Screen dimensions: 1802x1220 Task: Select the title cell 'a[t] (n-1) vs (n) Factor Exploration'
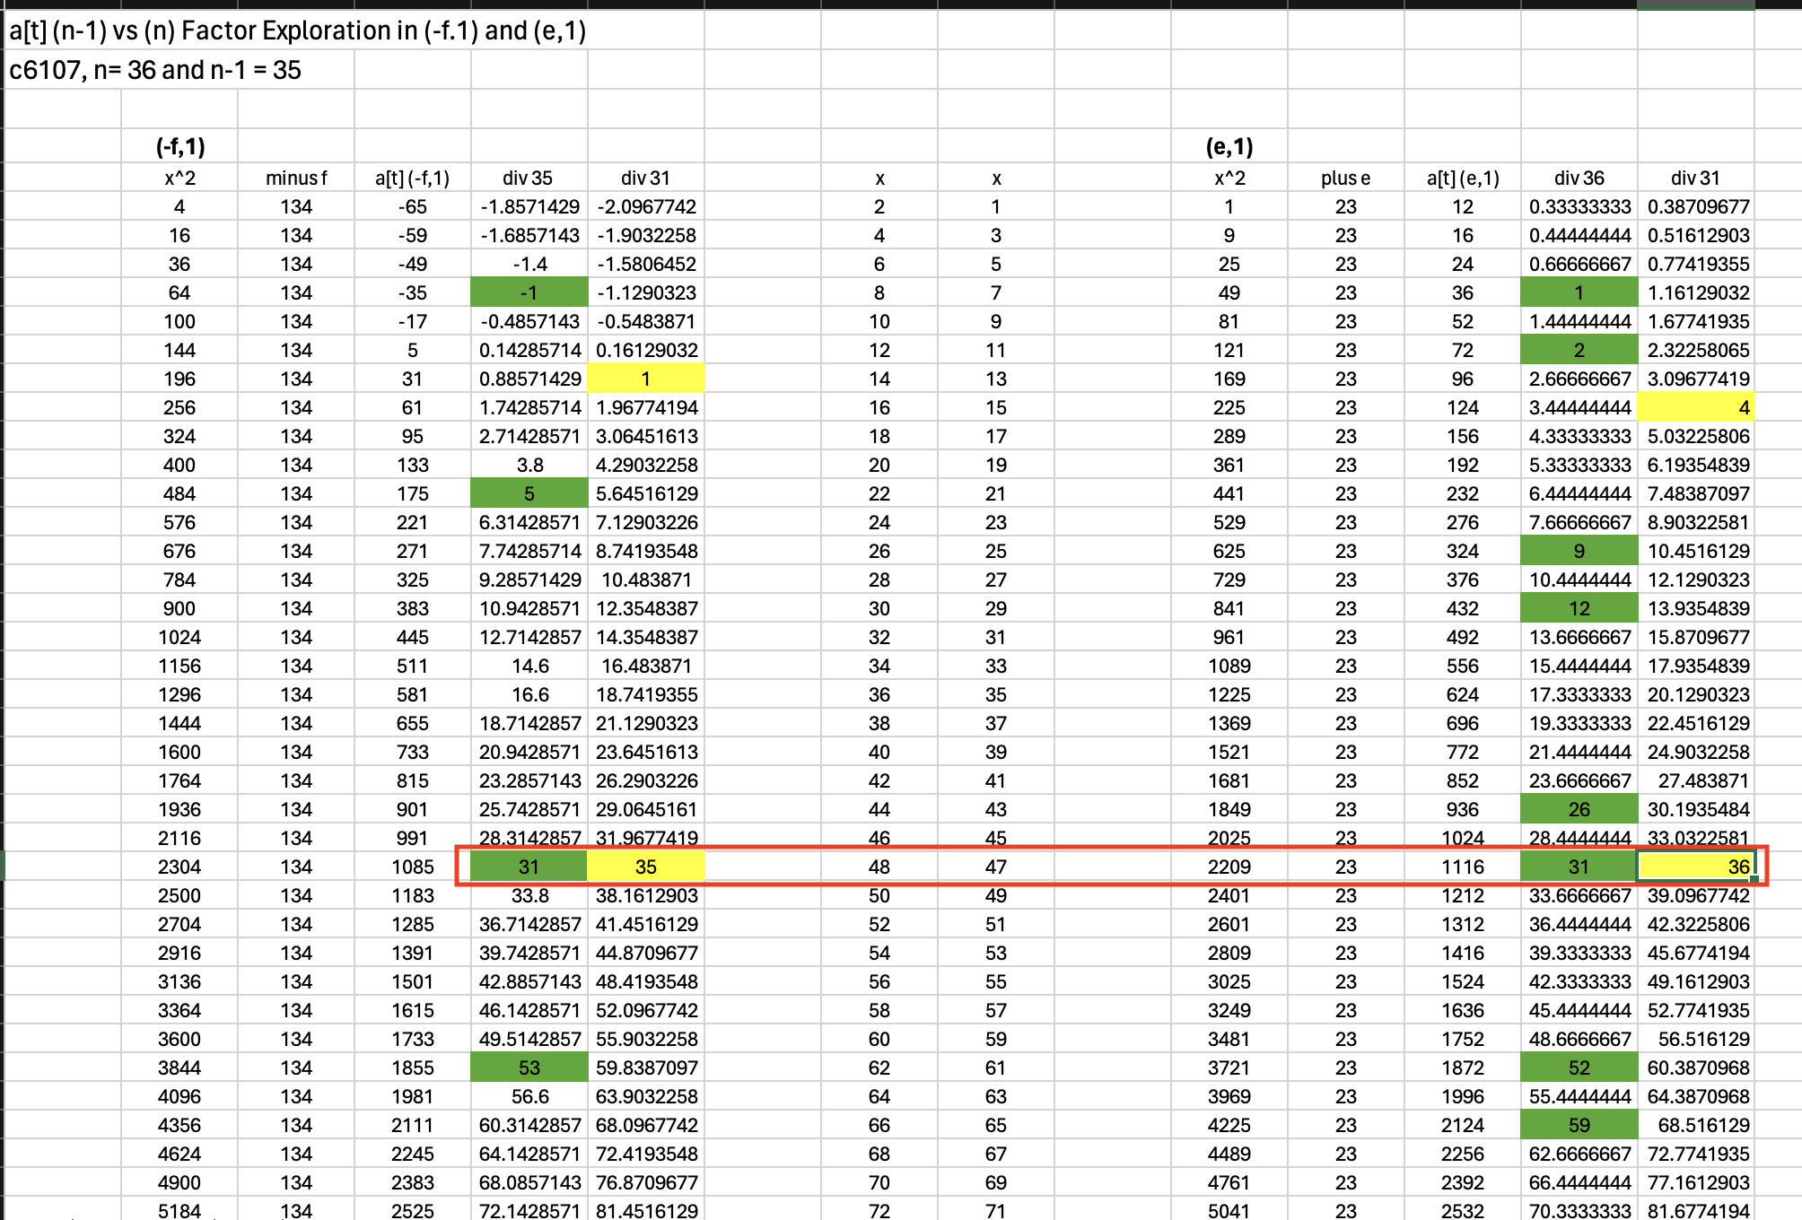(x=298, y=30)
